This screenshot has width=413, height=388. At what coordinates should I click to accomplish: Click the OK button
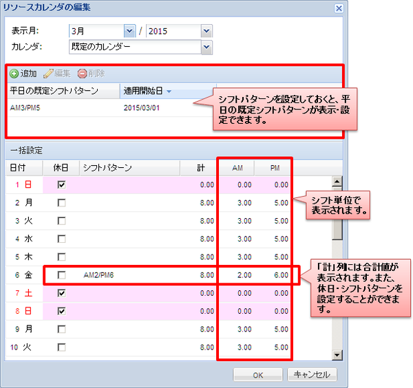coord(258,375)
